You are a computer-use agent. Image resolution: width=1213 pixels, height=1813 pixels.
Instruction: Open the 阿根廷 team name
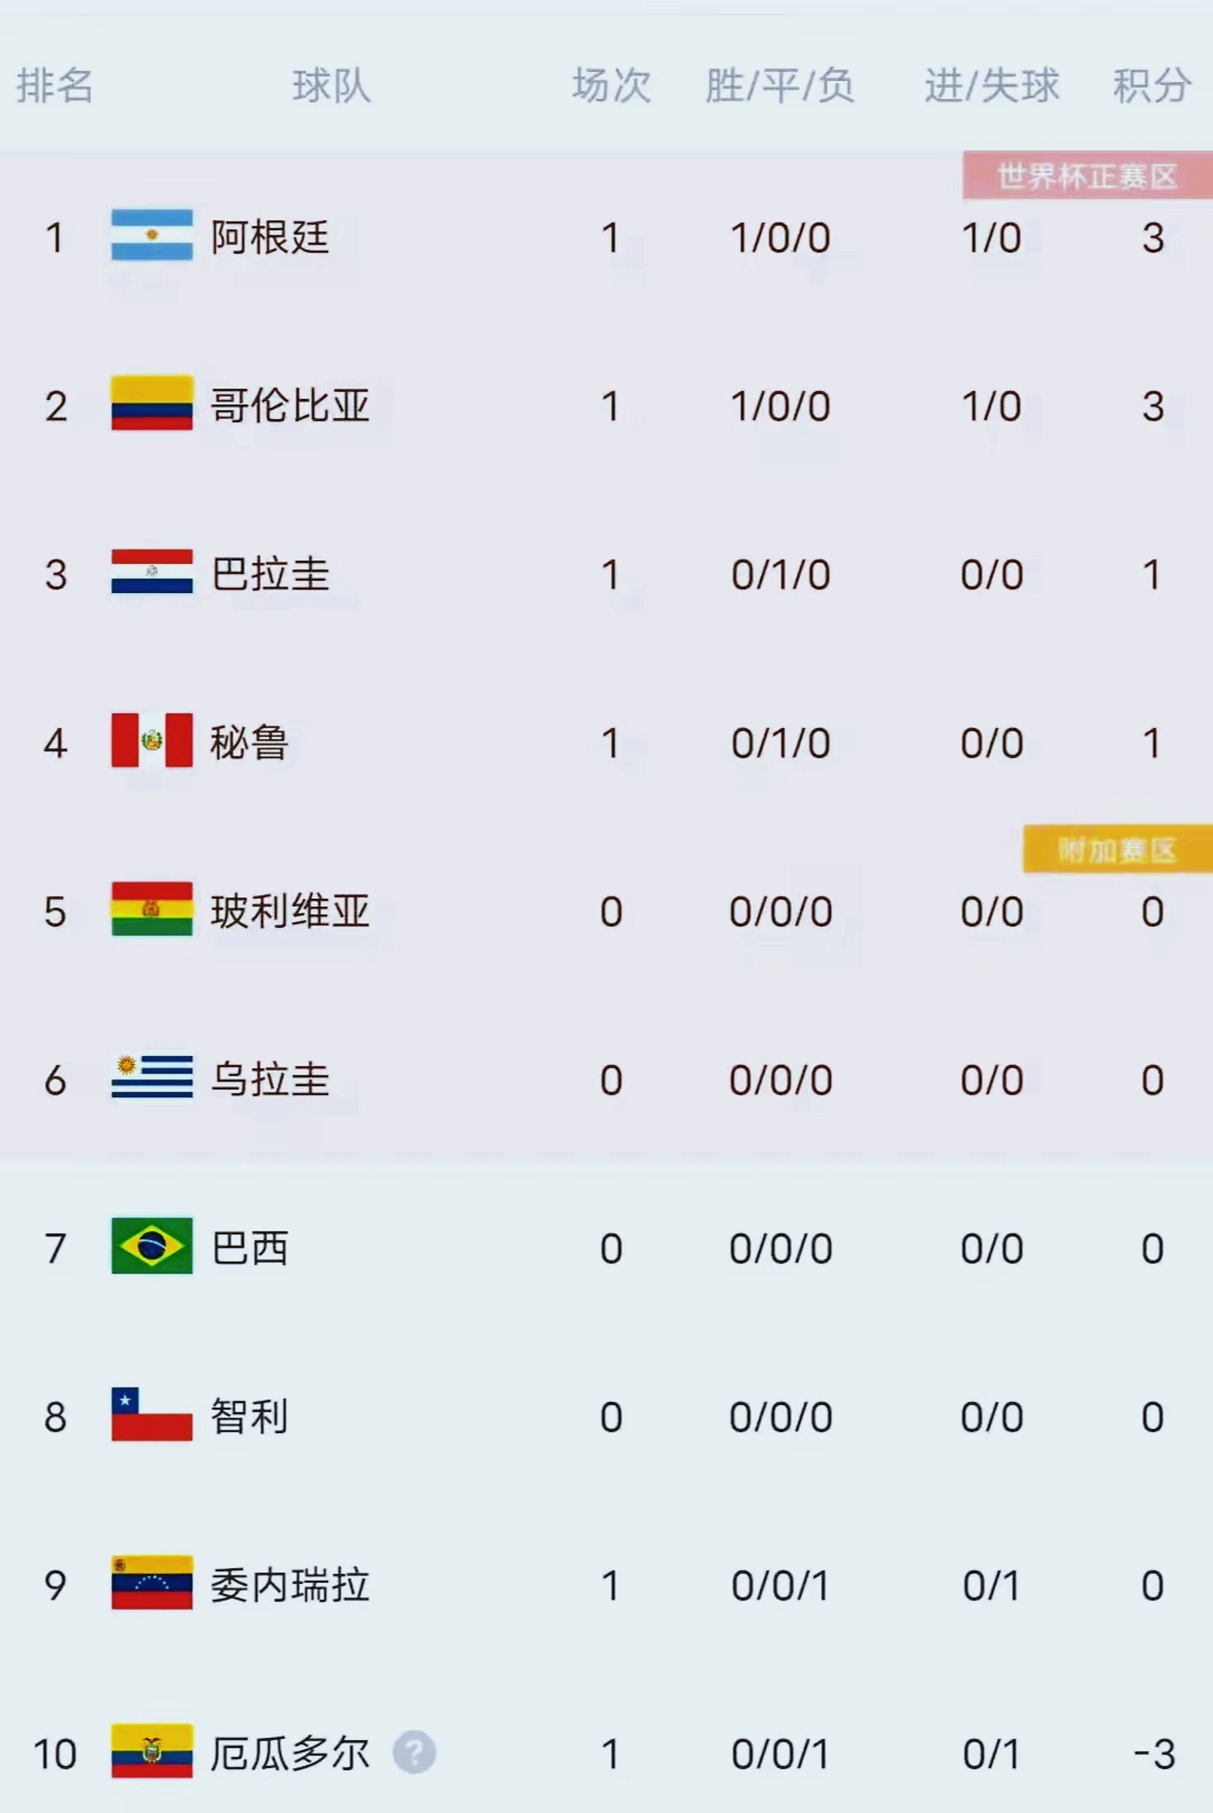click(270, 237)
